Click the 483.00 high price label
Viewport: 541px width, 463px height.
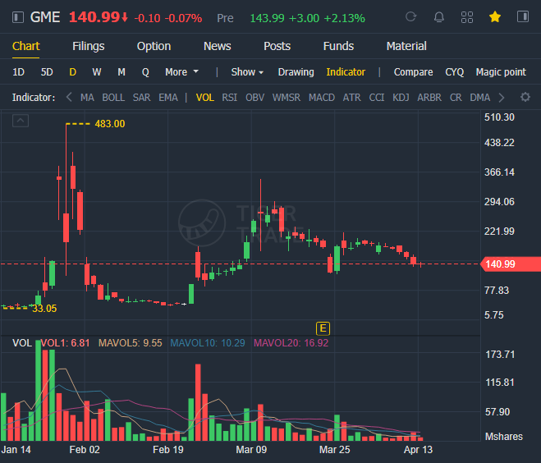110,123
